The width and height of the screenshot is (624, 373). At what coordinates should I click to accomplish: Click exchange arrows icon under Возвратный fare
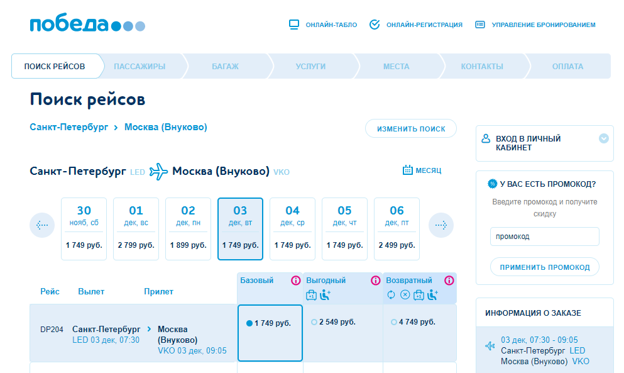391,295
